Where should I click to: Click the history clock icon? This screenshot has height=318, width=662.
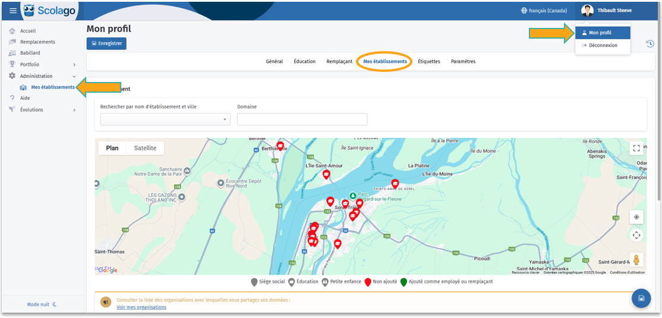tap(650, 43)
